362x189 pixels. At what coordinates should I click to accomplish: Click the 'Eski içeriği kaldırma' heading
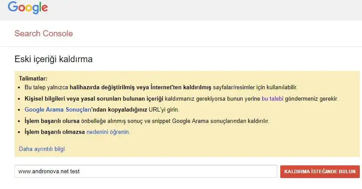(54, 59)
